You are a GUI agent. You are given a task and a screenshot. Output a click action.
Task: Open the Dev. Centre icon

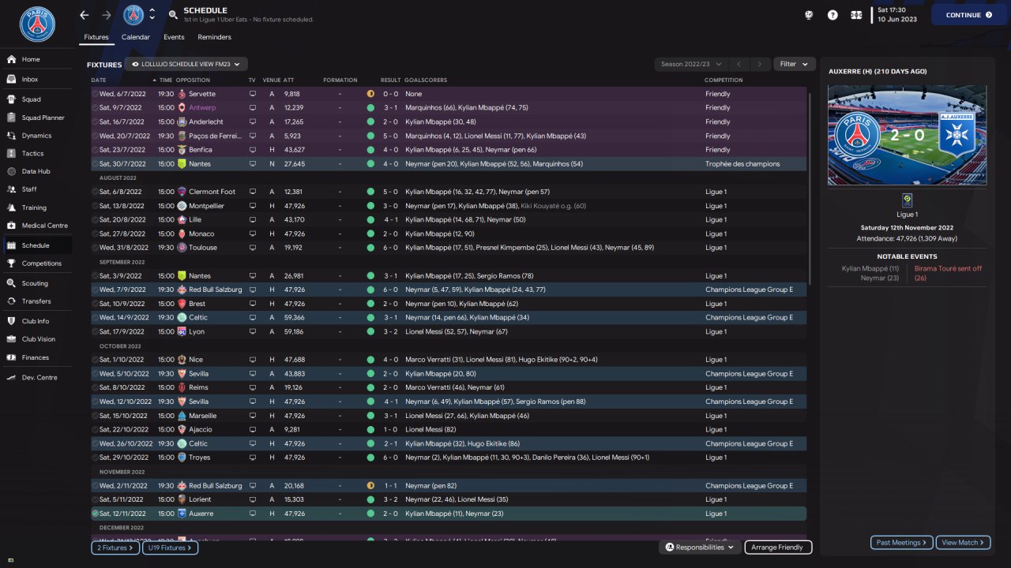coord(11,377)
